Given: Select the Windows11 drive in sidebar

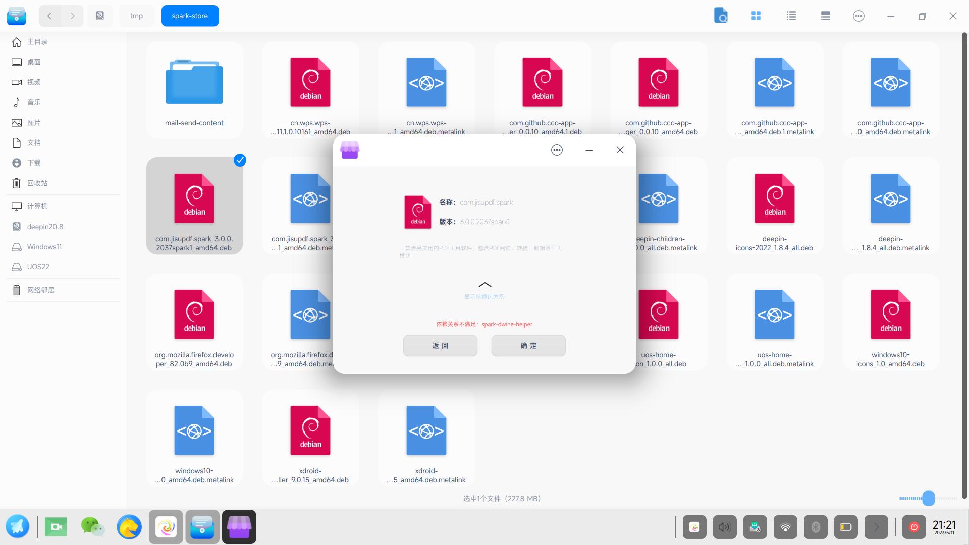Looking at the screenshot, I should [44, 247].
